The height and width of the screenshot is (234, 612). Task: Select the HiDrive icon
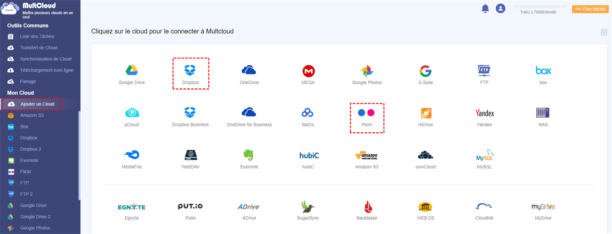(x=426, y=113)
